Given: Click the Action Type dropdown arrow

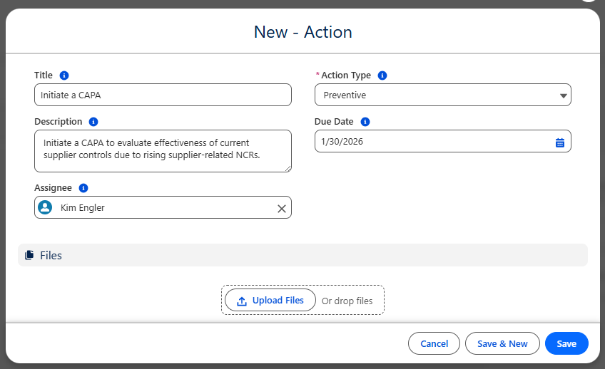Looking at the screenshot, I should (563, 95).
